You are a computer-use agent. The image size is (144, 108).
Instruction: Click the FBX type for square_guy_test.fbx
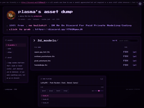click(x=126, y=52)
